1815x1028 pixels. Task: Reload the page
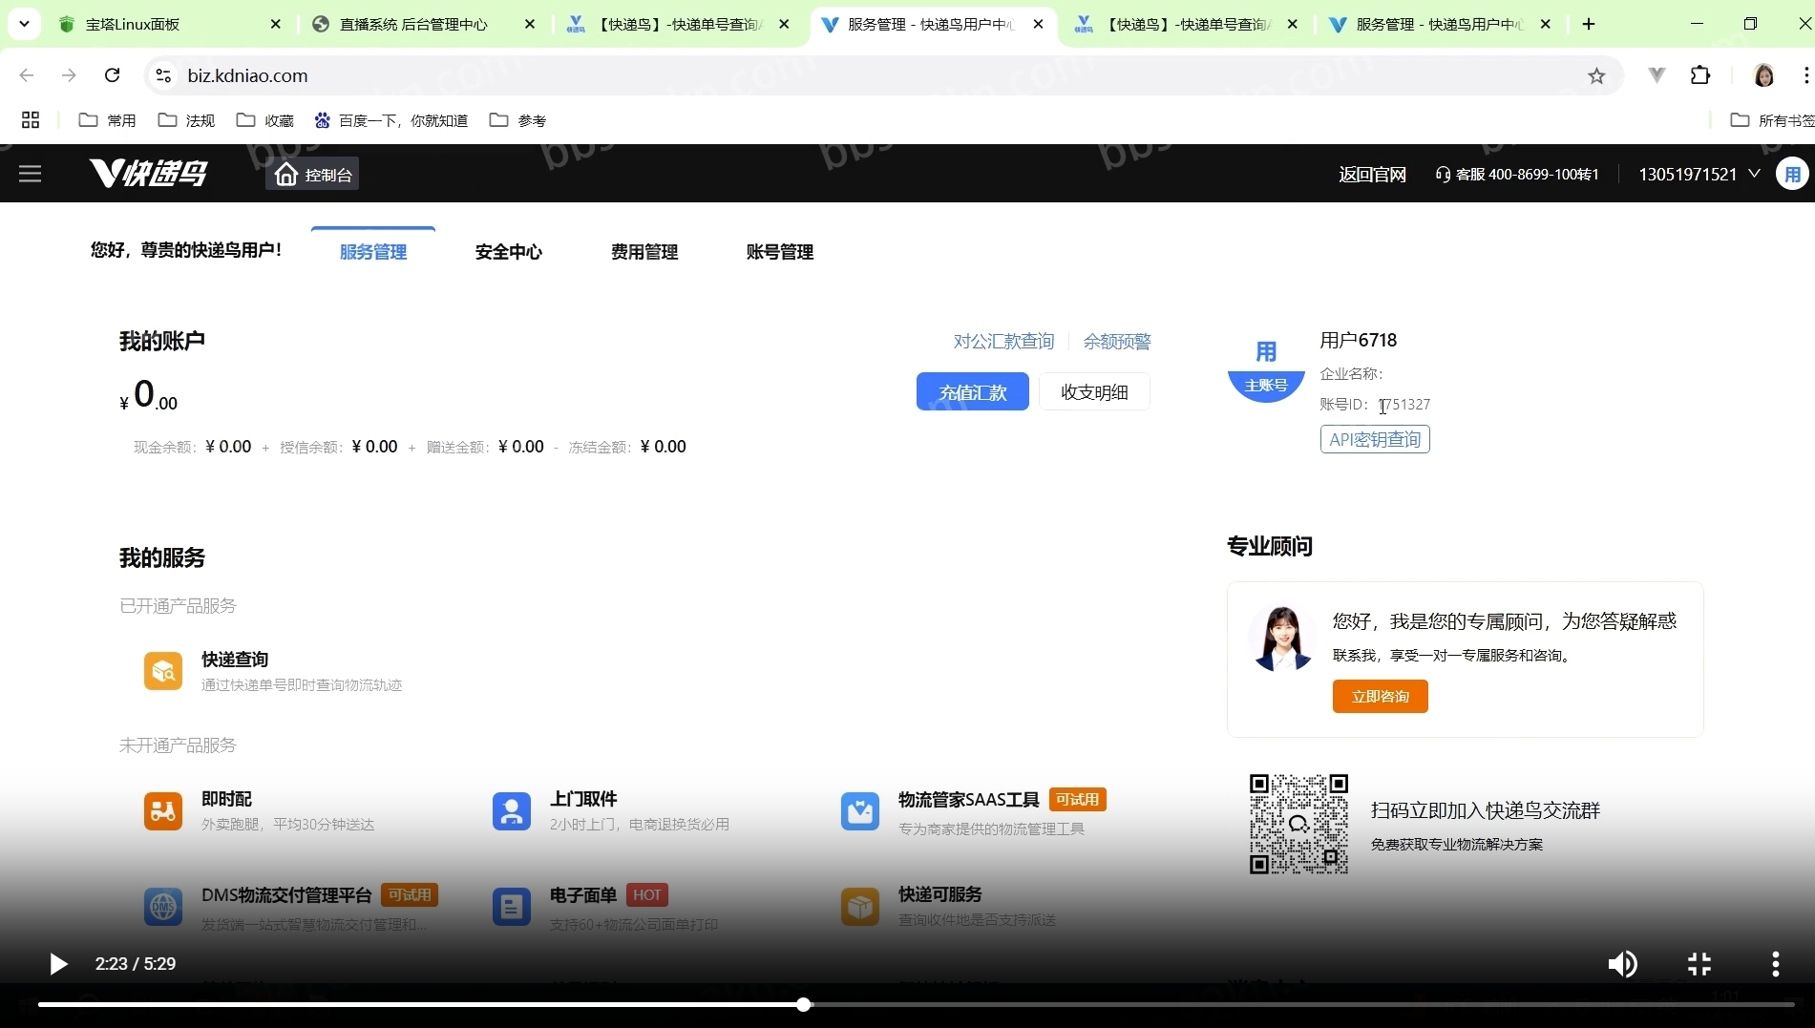click(113, 75)
